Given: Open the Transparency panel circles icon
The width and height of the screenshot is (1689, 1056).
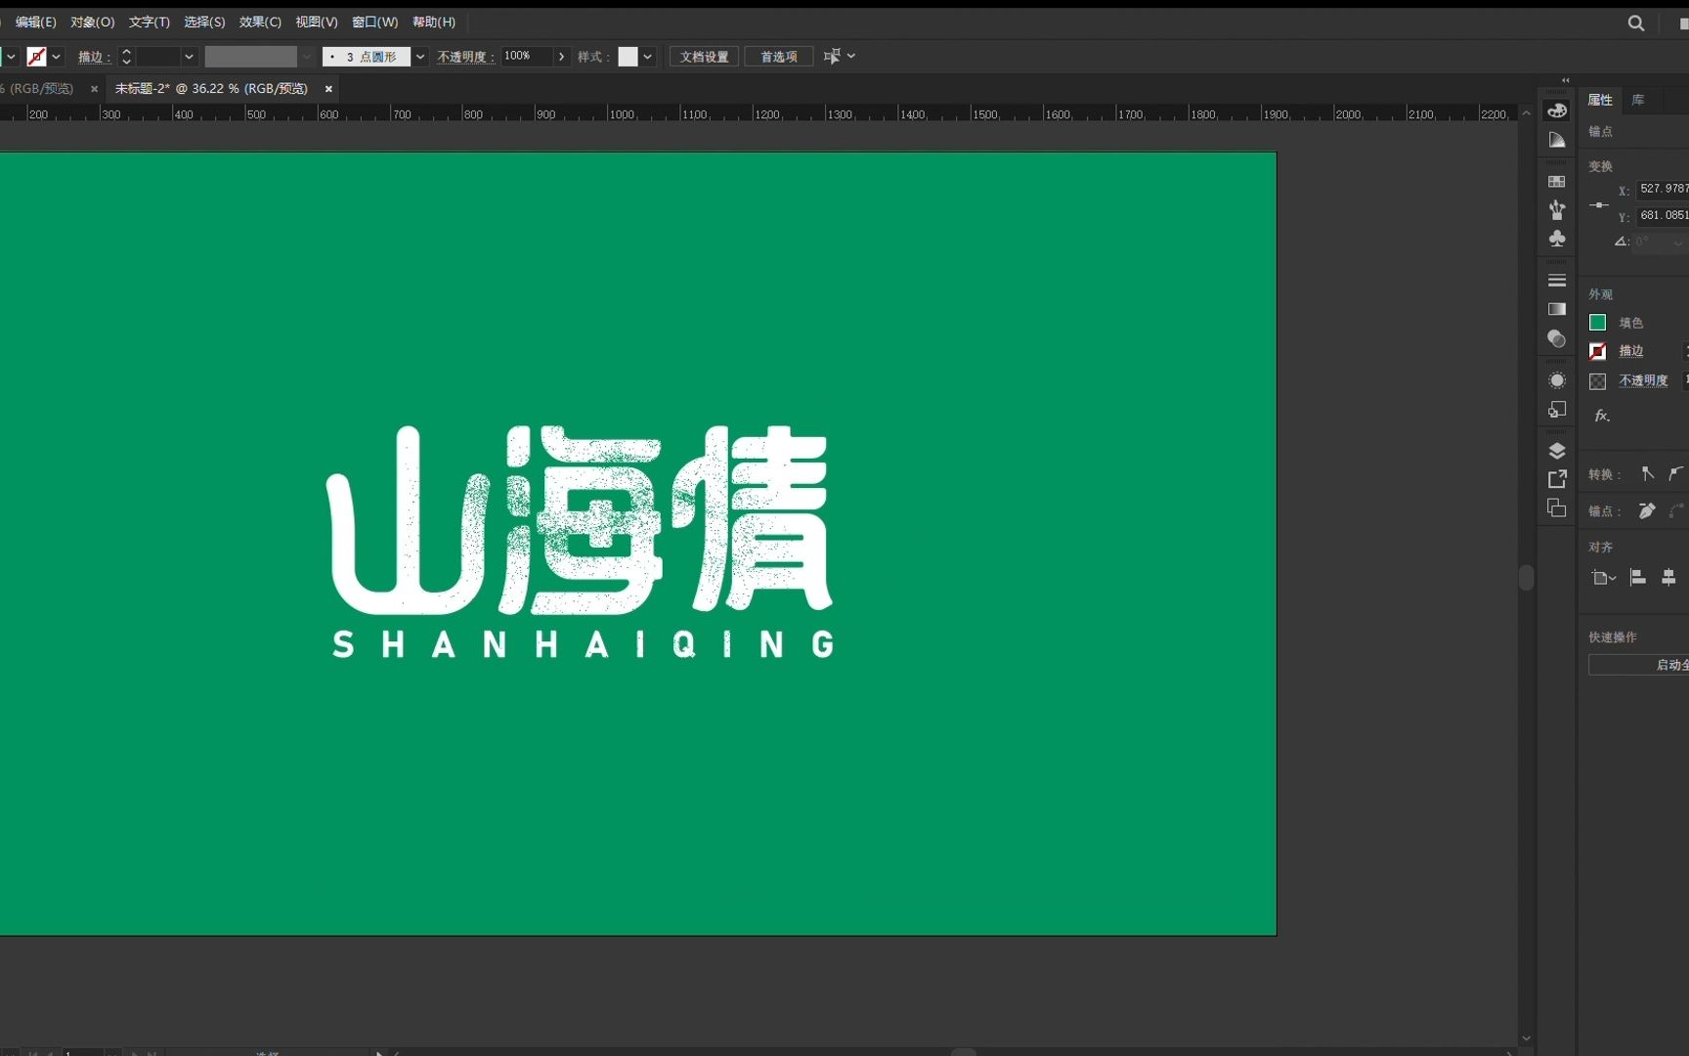Looking at the screenshot, I should click(1557, 339).
